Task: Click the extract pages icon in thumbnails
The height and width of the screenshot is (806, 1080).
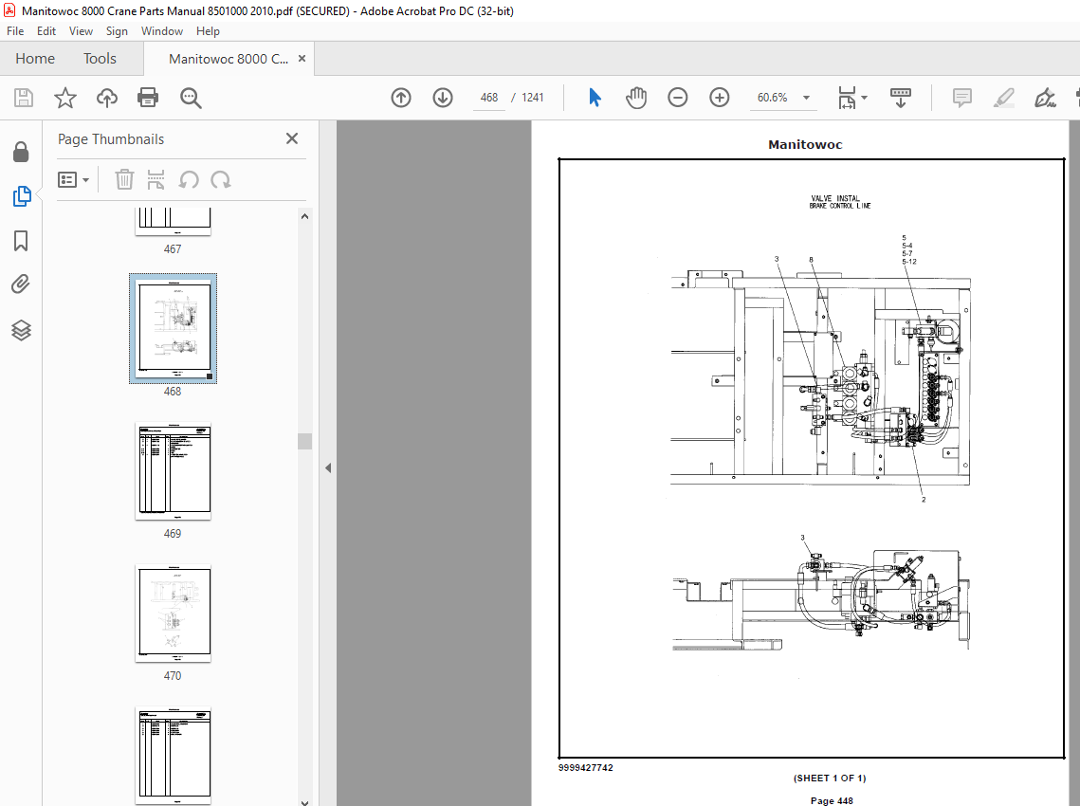Action: pyautogui.click(x=156, y=180)
